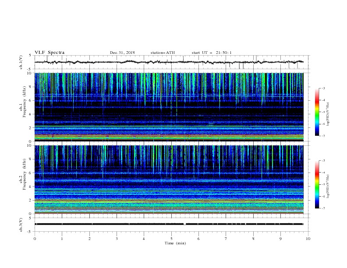This screenshot has height=268, width=347.
Task: Click the ch.1 spectrogram panel
Action: coord(169,107)
